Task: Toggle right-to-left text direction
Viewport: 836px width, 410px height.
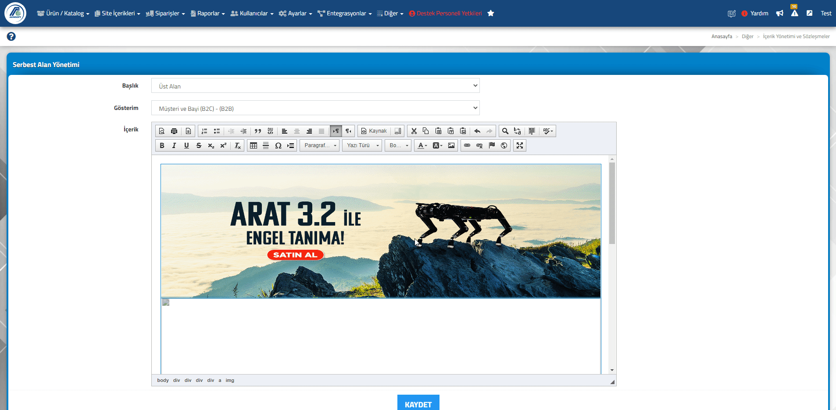Action: 348,131
